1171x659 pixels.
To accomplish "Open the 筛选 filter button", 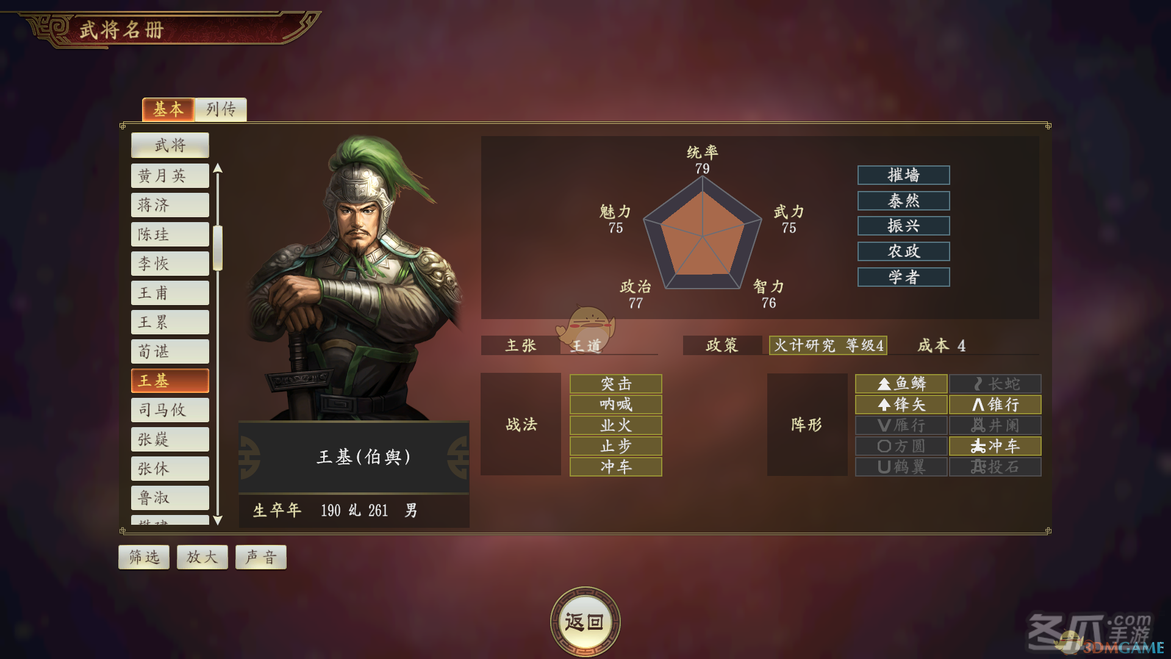I will 144,557.
